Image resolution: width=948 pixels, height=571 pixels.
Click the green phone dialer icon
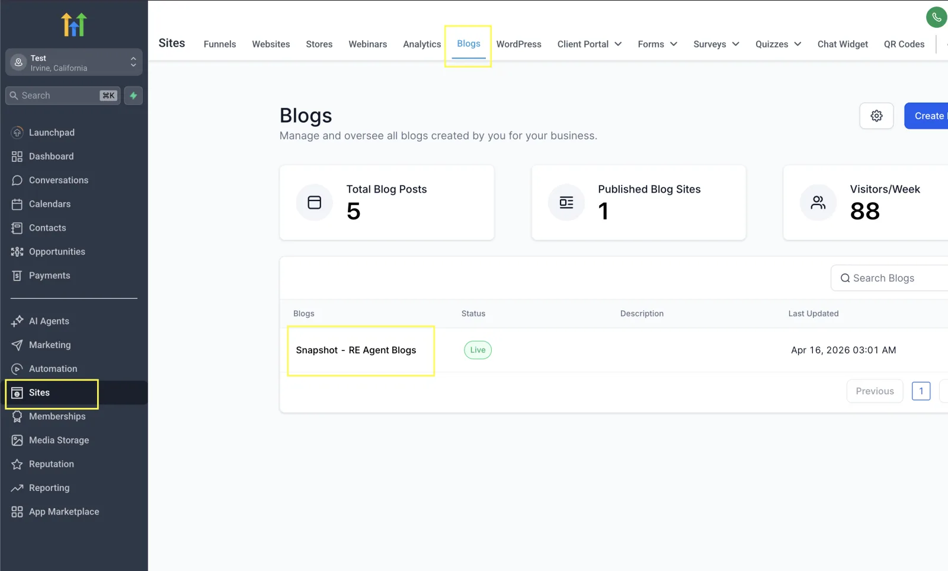pyautogui.click(x=936, y=17)
